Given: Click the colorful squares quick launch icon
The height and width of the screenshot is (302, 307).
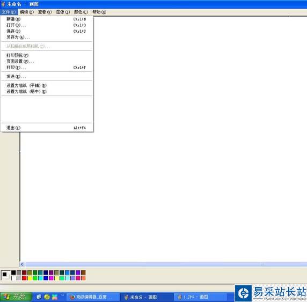Looking at the screenshot, I should coord(55,297).
